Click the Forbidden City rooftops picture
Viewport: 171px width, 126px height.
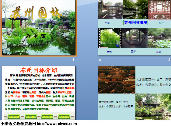pos(117,80)
